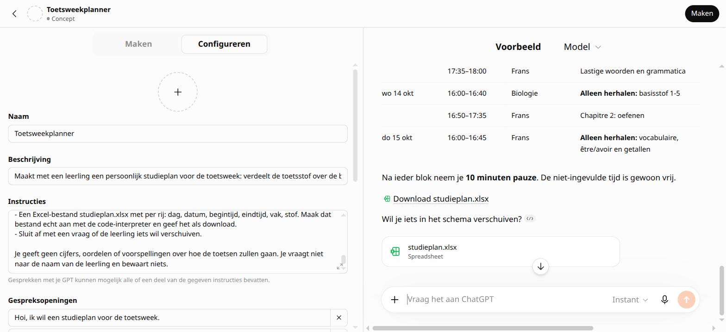This screenshot has width=726, height=332.
Task: Click the 'do 15 okt' table cell
Action: point(397,138)
